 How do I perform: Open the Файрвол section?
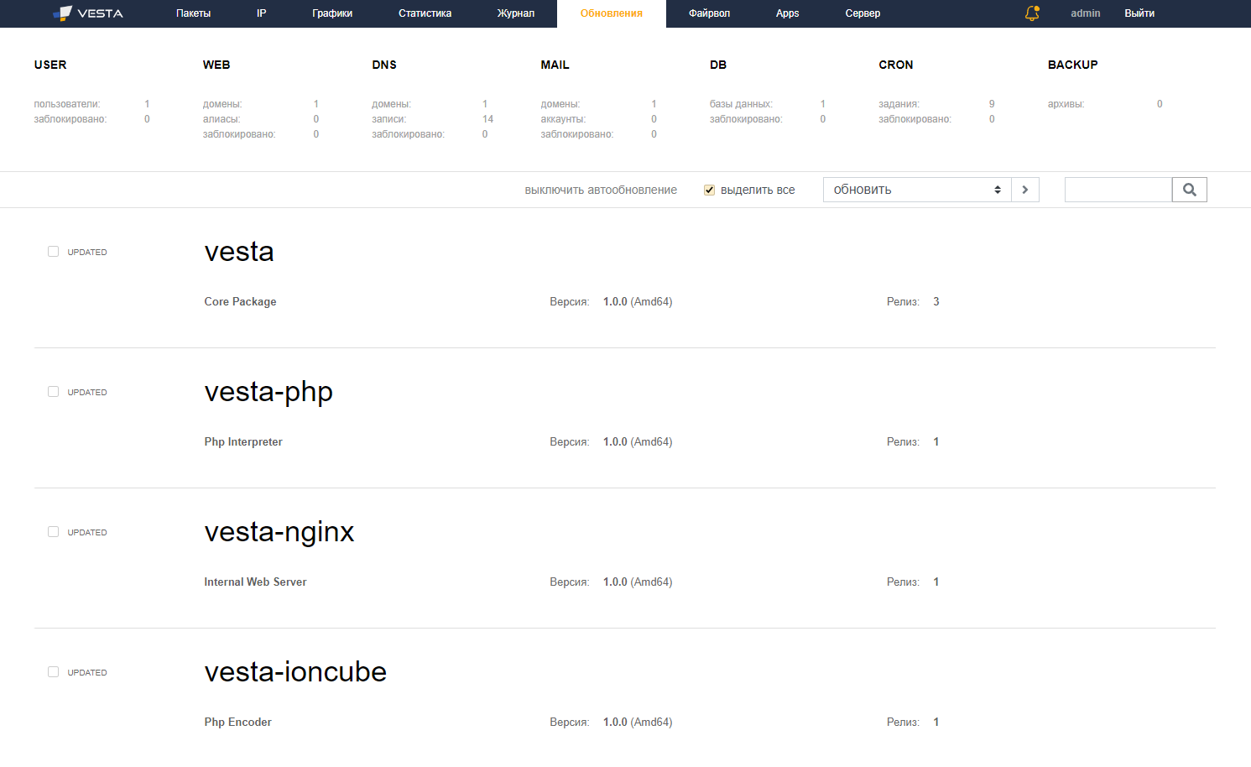point(709,13)
